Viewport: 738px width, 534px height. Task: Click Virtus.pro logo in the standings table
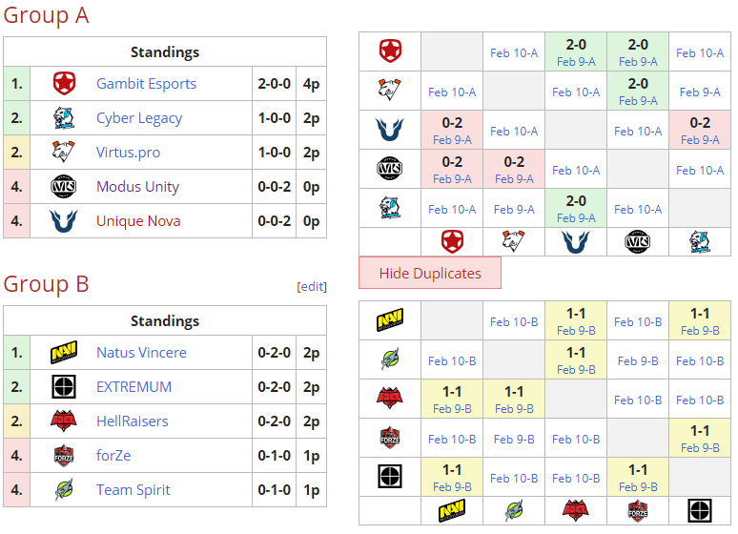pos(64,153)
